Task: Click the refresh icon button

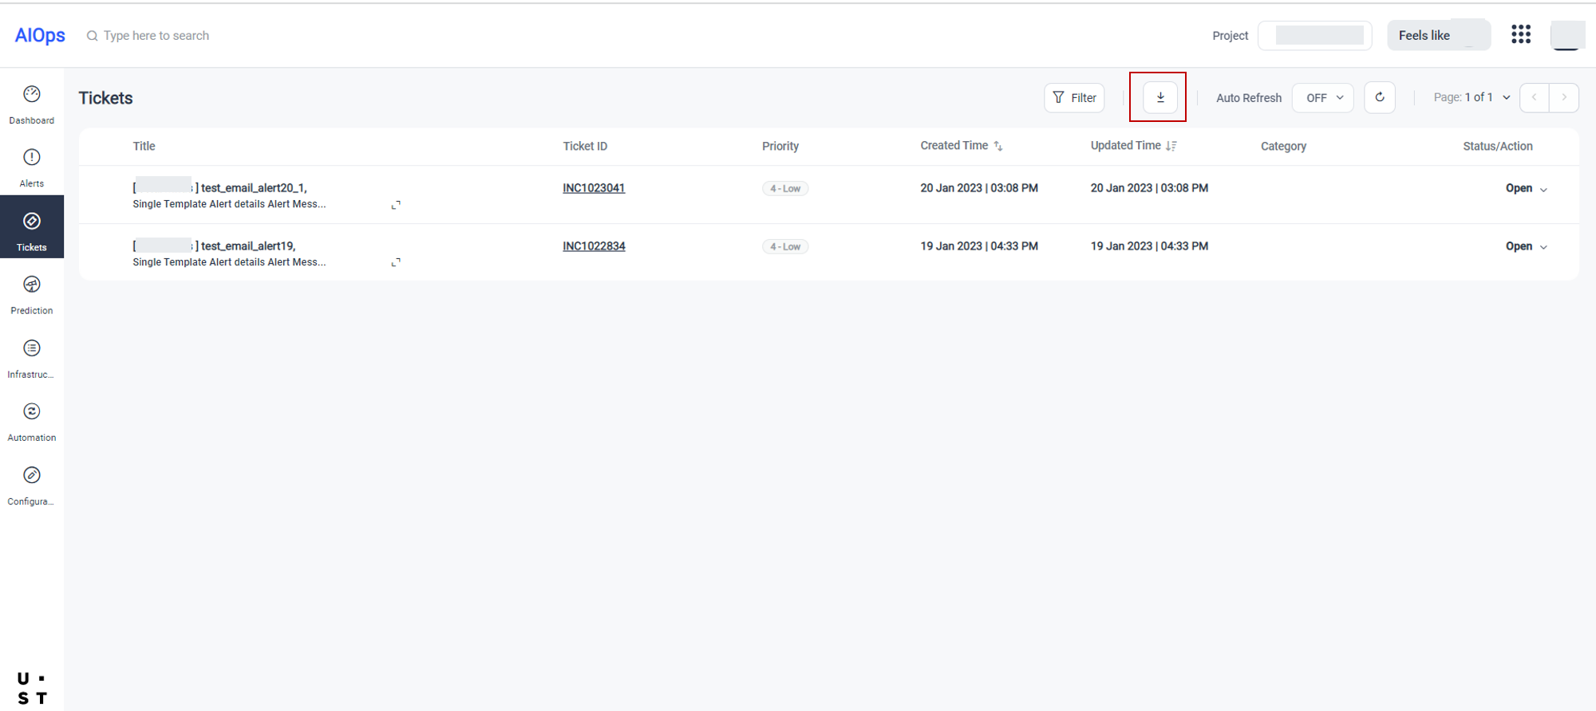Action: tap(1379, 97)
